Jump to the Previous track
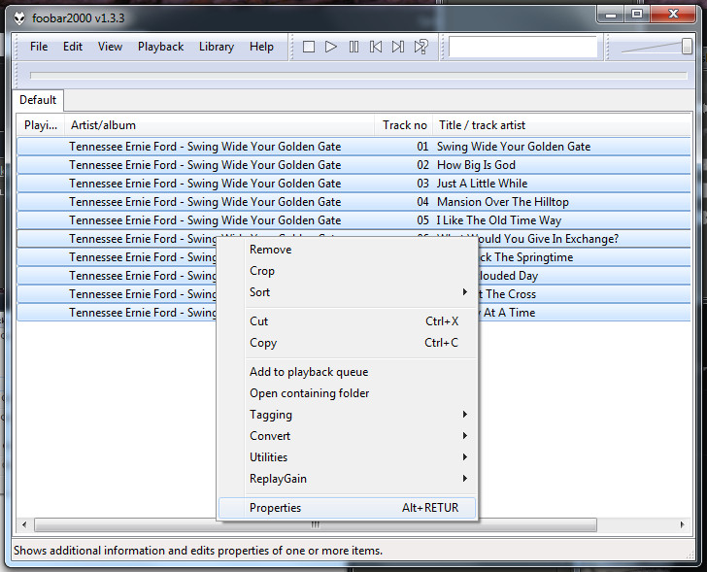Image resolution: width=707 pixels, height=572 pixels. (x=376, y=47)
